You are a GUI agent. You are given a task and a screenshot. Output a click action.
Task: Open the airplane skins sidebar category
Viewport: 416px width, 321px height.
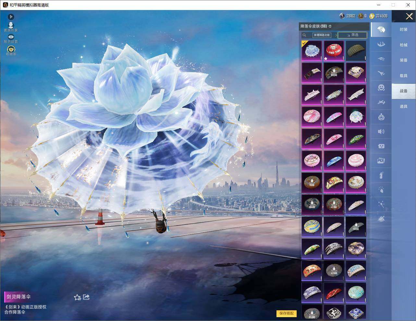pos(381,73)
